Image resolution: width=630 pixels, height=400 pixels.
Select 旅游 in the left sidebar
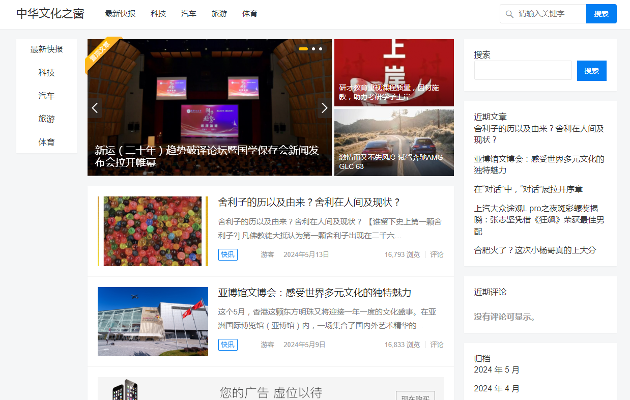(47, 119)
